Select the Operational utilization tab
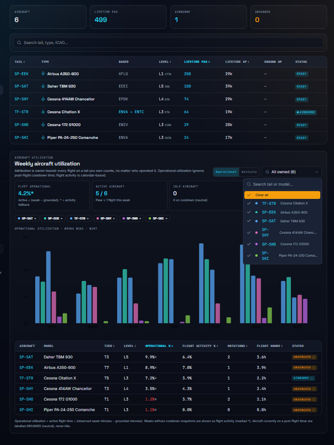 click(x=226, y=172)
